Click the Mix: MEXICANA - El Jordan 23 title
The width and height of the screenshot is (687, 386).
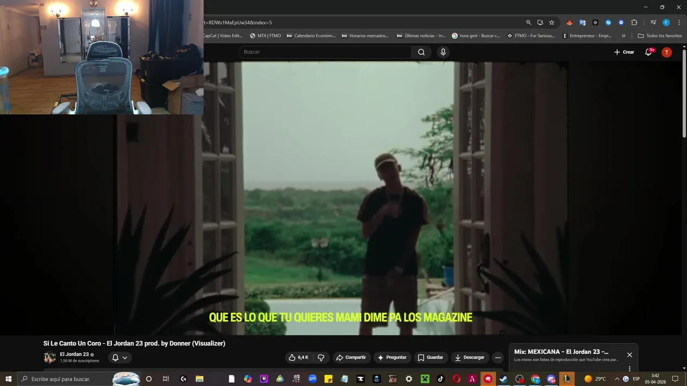561,352
